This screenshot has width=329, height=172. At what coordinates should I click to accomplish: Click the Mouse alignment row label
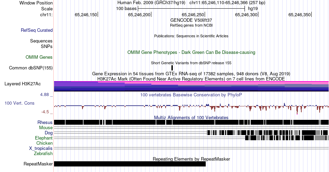pyautogui.click(x=46, y=128)
